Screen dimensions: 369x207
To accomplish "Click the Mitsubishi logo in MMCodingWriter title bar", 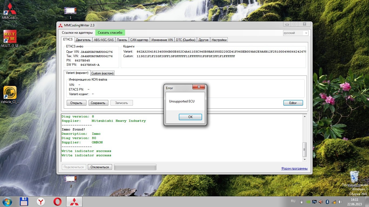I will coord(61,25).
